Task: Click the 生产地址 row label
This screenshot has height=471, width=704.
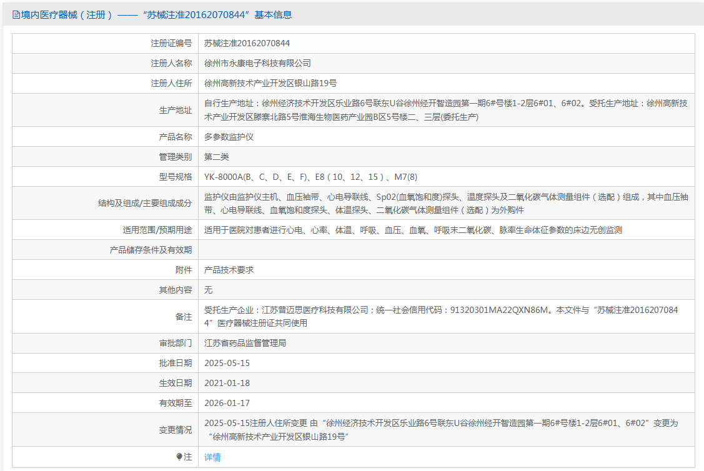Action: tap(175, 110)
